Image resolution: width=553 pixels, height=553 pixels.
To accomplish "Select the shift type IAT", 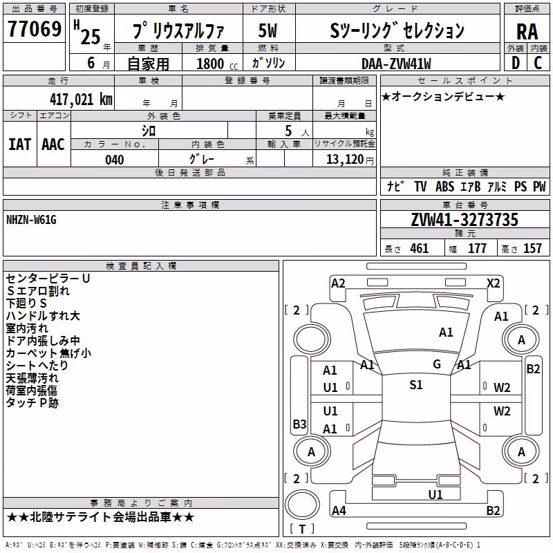I will click(x=20, y=144).
